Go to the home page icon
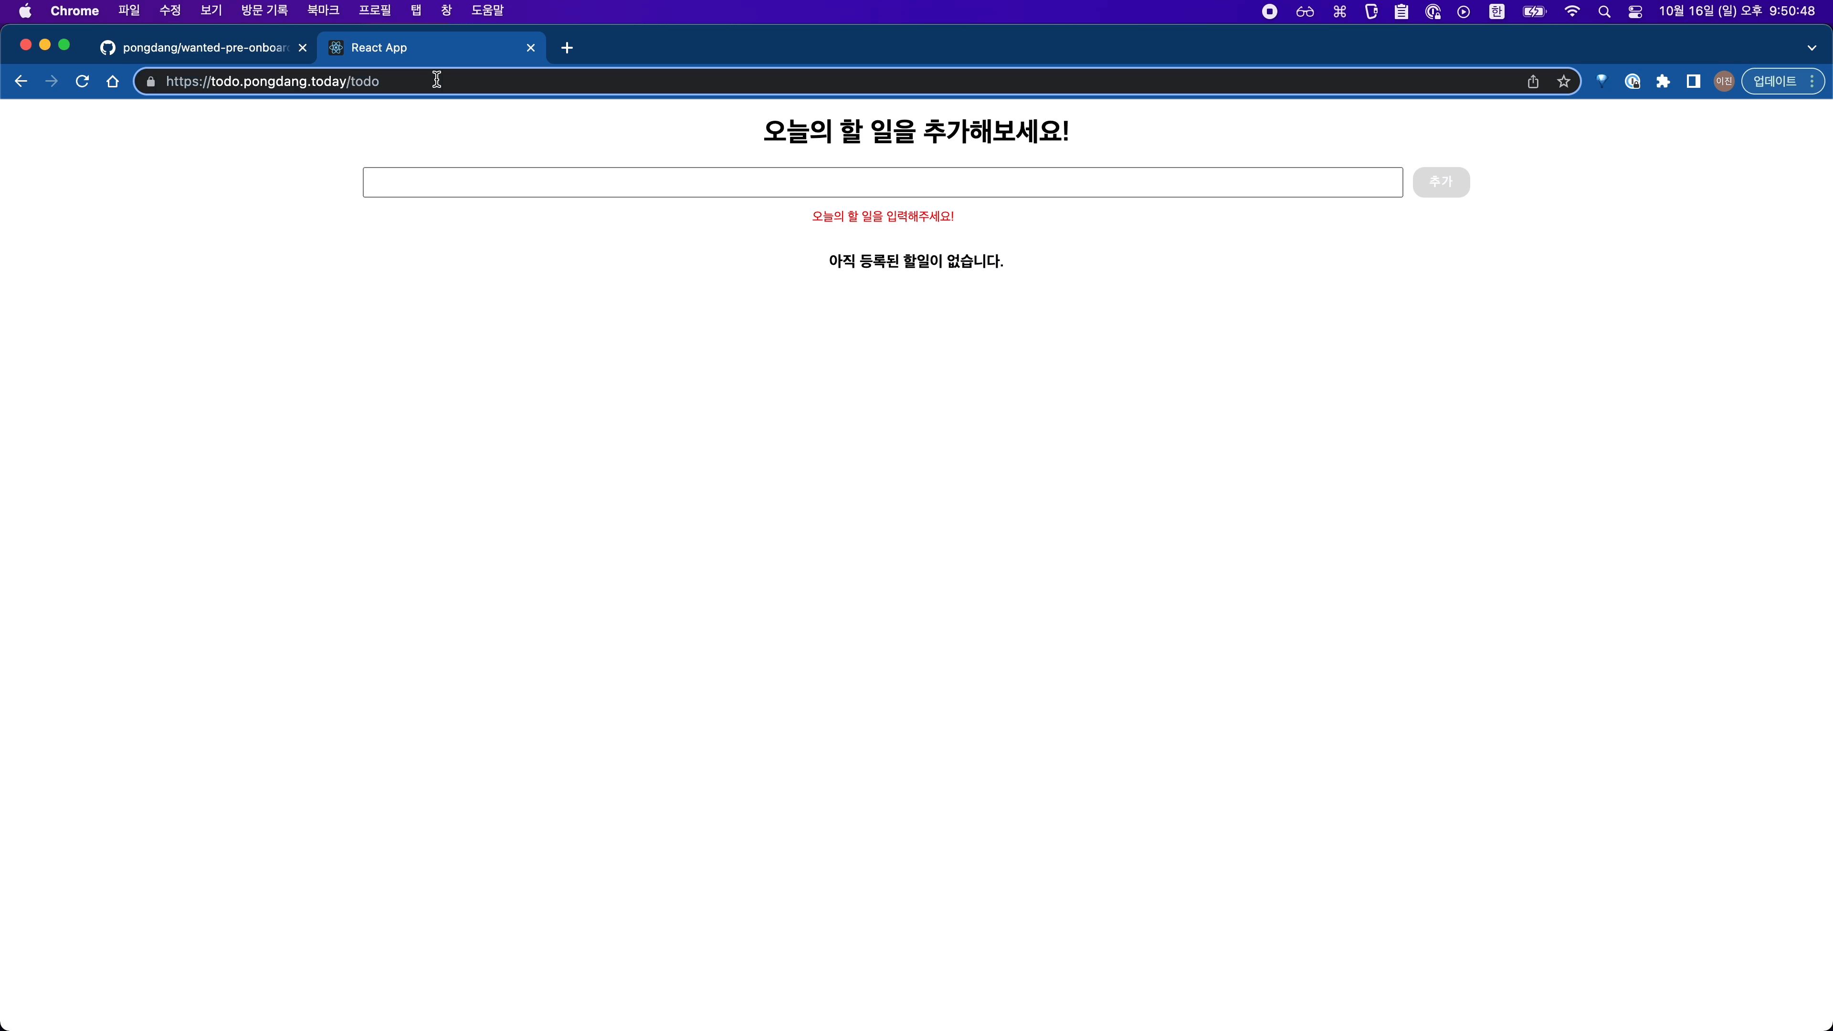Image resolution: width=1833 pixels, height=1031 pixels. click(113, 81)
